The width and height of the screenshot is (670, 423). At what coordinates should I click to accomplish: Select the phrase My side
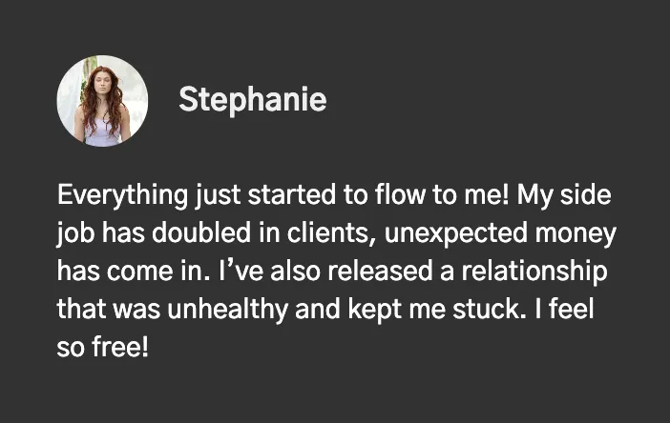564,196
